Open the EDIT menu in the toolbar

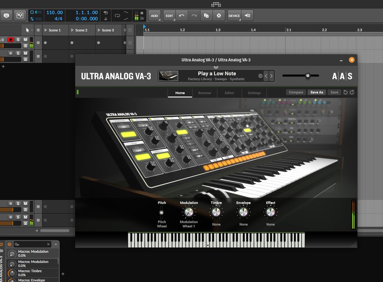coord(169,16)
